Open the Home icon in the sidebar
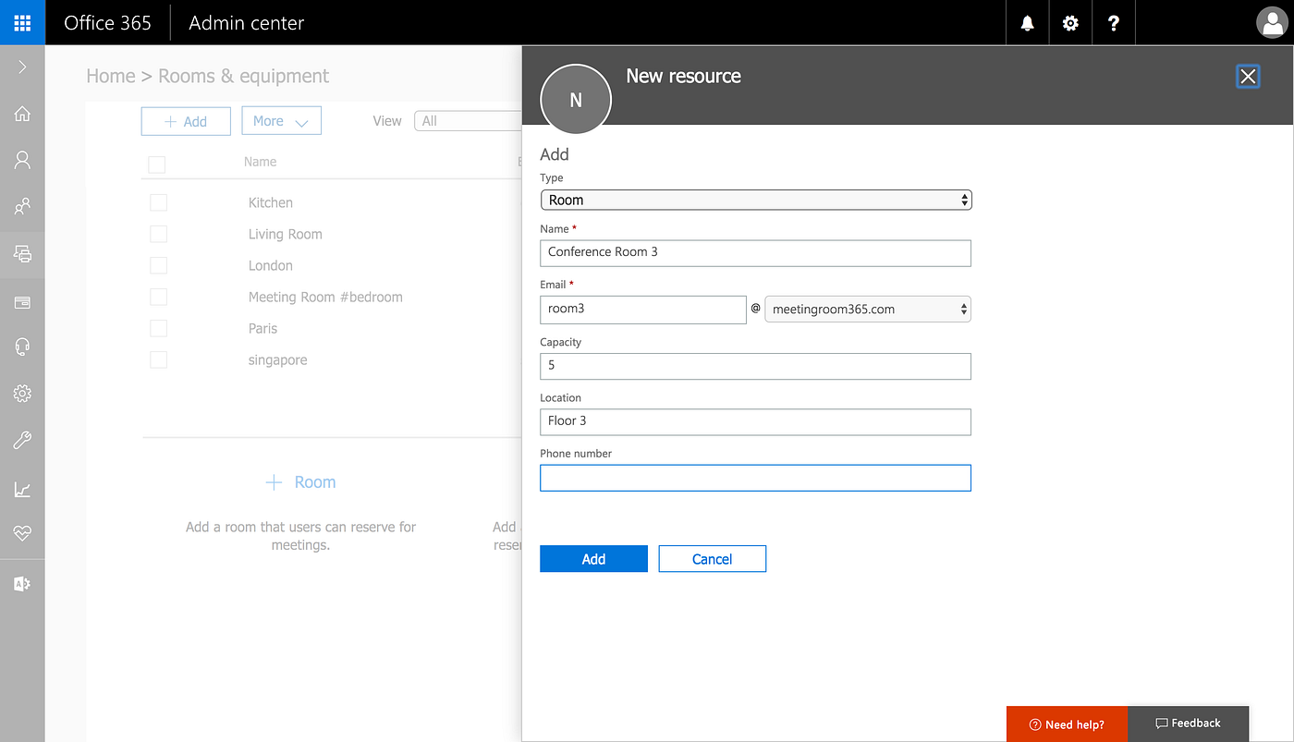The width and height of the screenshot is (1294, 742). point(22,113)
